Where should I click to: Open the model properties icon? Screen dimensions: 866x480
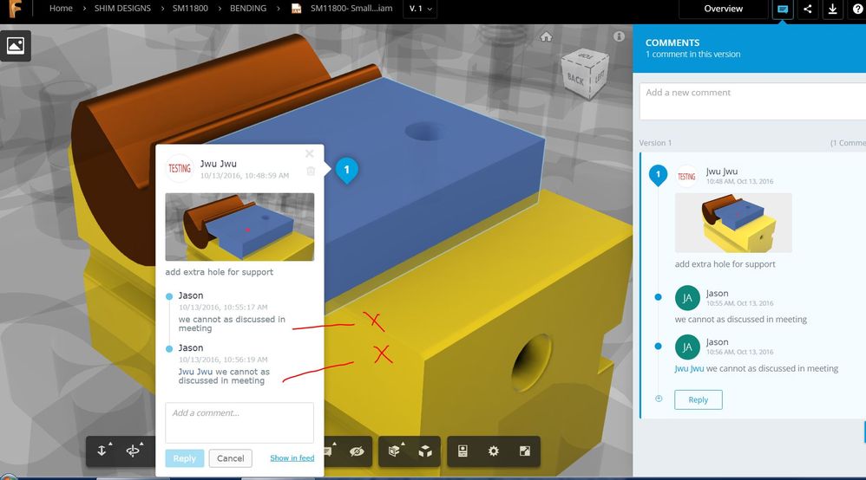coord(463,451)
